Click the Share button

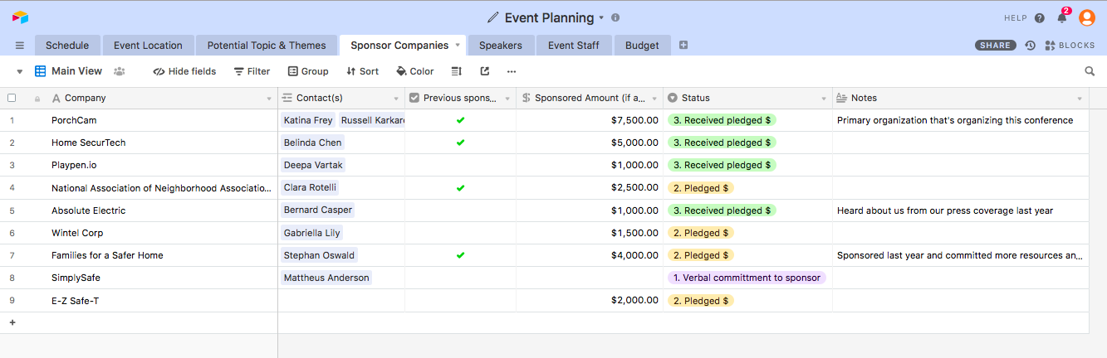coord(995,46)
